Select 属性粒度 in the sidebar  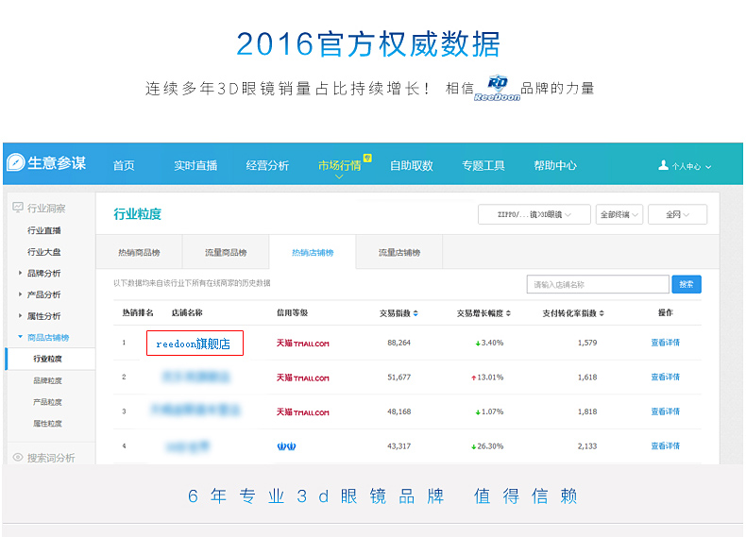47,424
